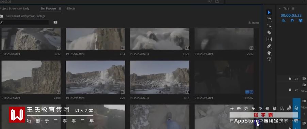Click the 51 Items count label
Image resolution: width=307 pixels, height=129 pixels.
[254, 23]
